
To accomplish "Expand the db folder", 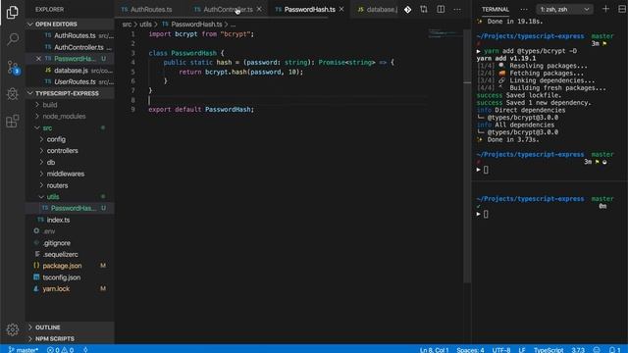I will point(51,163).
